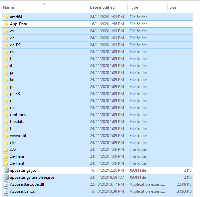Select the zh-Hant folder entry
This screenshot has width=200, height=197.
point(17,163)
